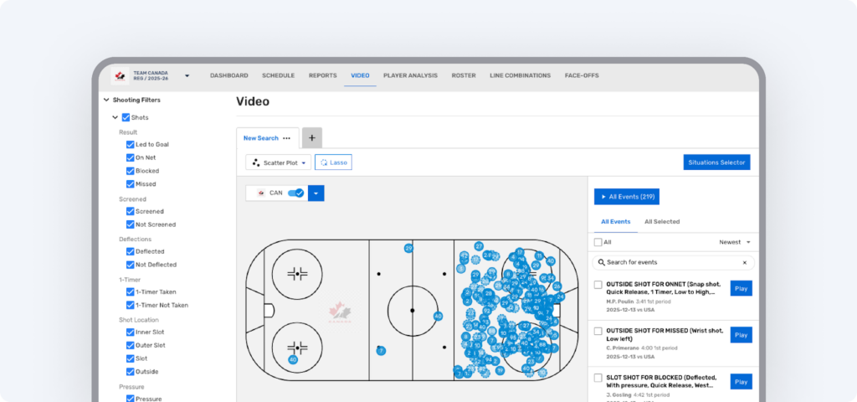Clear the event search with X icon
Screen dimensions: 857x402
click(x=744, y=263)
